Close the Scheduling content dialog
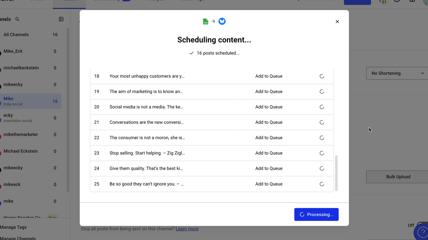The image size is (428, 240). point(337,22)
